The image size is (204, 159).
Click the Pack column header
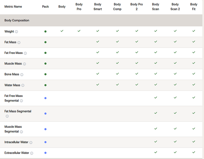46,6
